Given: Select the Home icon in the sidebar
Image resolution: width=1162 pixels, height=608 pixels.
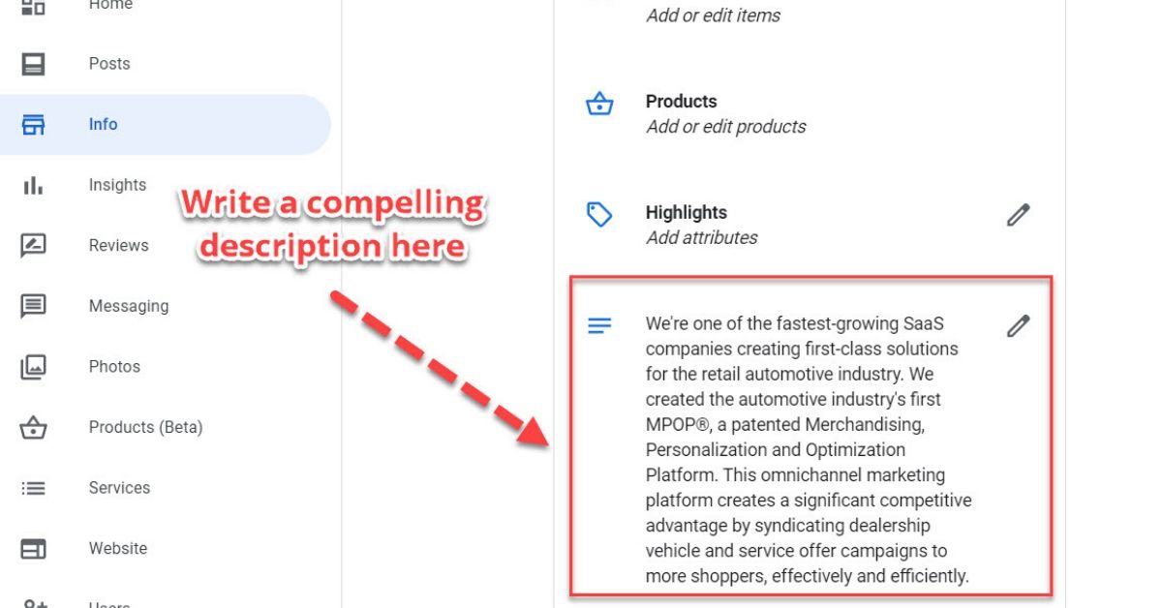Looking at the screenshot, I should click(33, 8).
